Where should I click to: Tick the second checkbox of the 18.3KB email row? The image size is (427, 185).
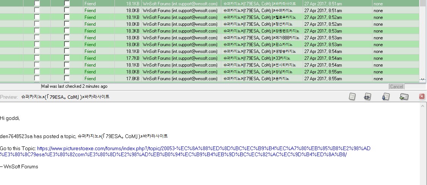67,31
